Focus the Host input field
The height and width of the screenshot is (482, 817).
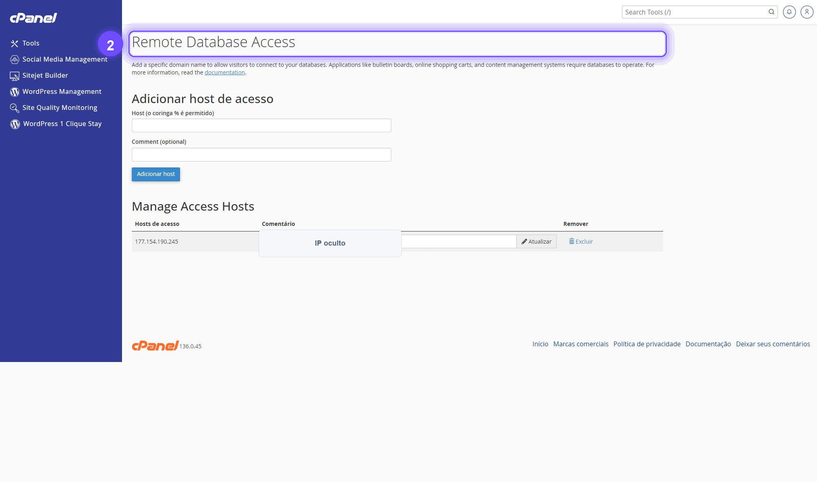tap(261, 125)
